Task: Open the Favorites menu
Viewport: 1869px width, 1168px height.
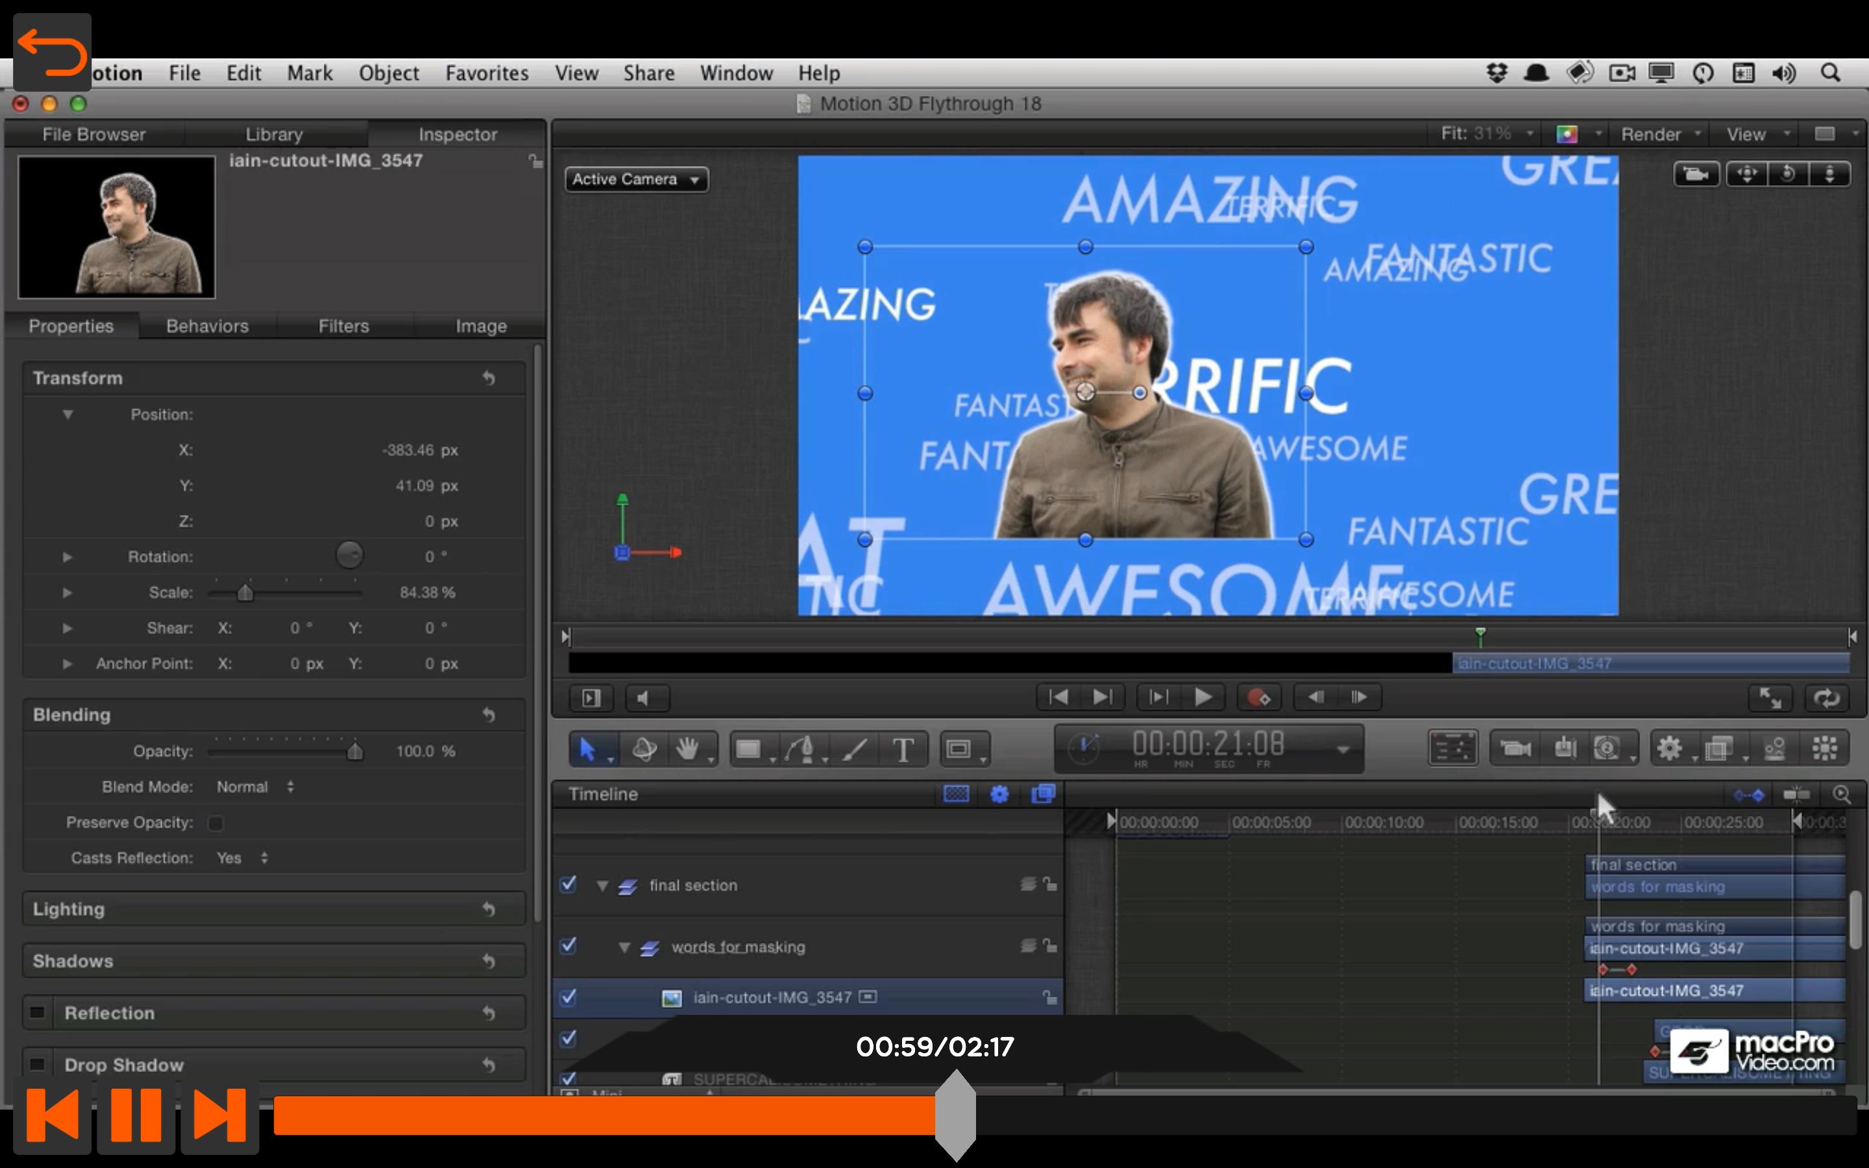Action: 487,73
